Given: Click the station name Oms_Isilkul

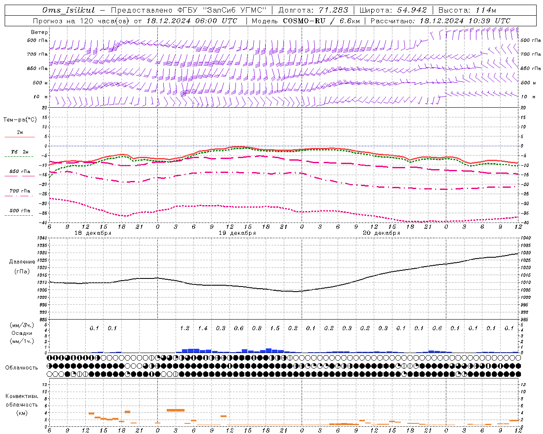Looking at the screenshot, I should (x=68, y=10).
